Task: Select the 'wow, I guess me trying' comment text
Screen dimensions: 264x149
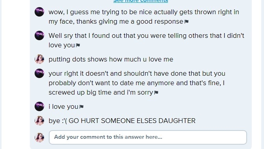Action: 144,17
